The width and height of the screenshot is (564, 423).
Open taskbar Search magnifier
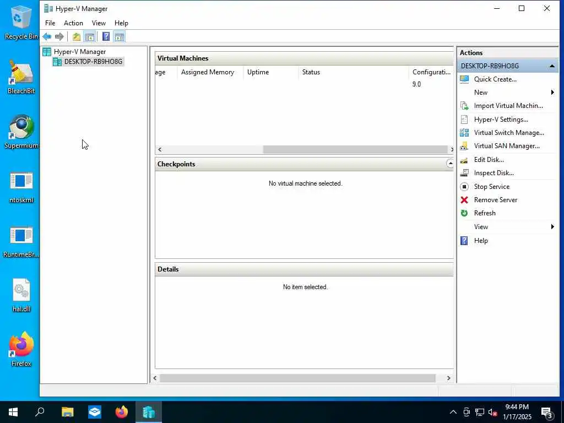(40, 412)
